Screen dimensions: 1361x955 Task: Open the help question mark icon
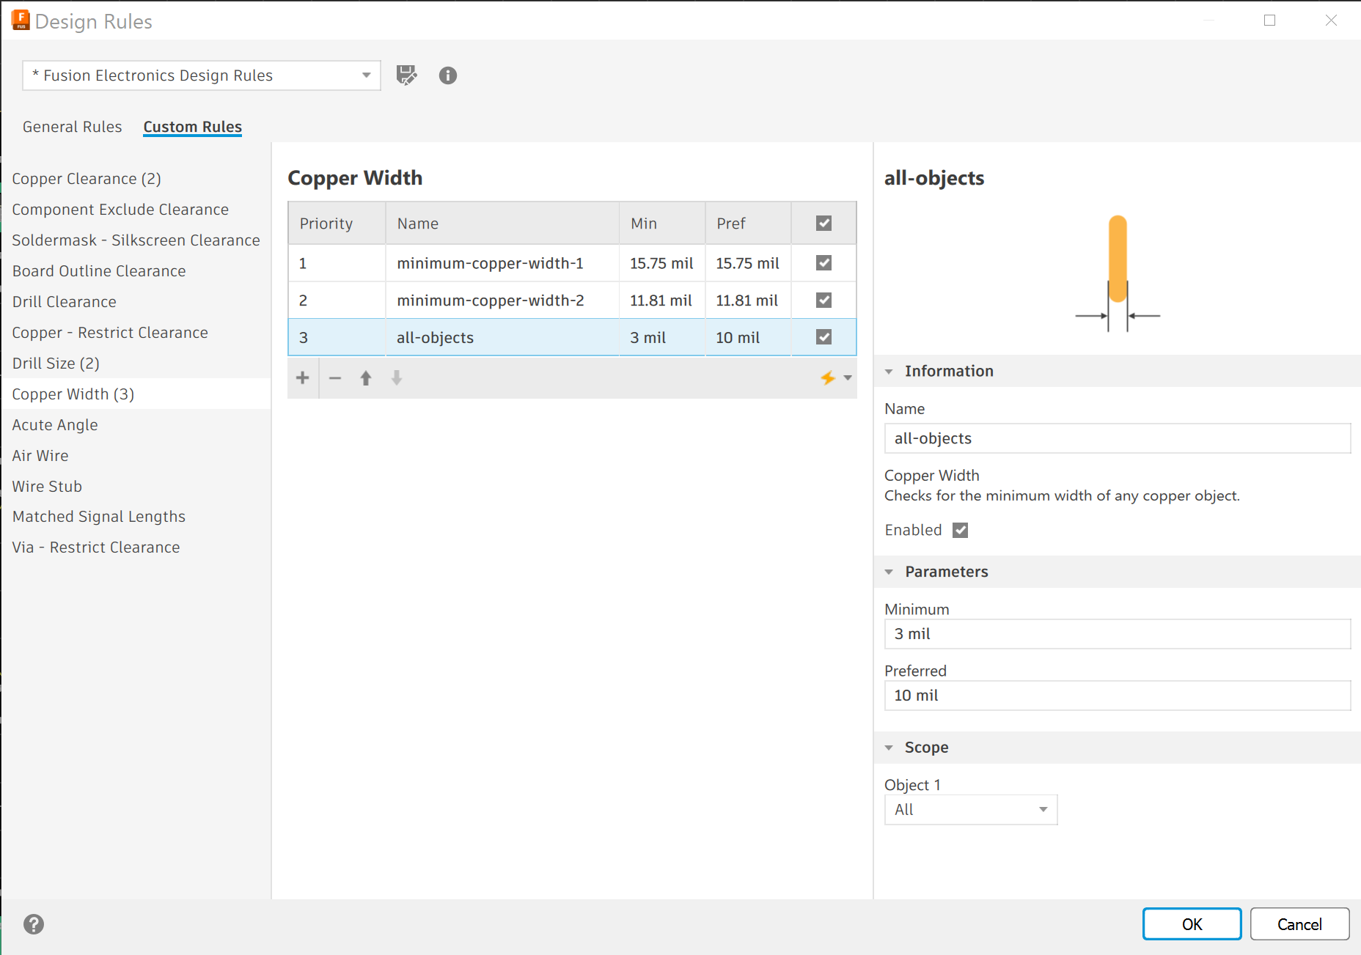click(34, 924)
